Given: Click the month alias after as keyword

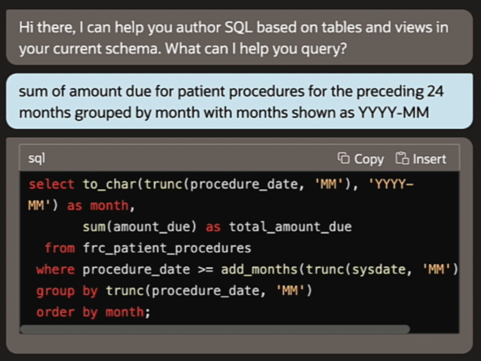Looking at the screenshot, I should (x=110, y=206).
